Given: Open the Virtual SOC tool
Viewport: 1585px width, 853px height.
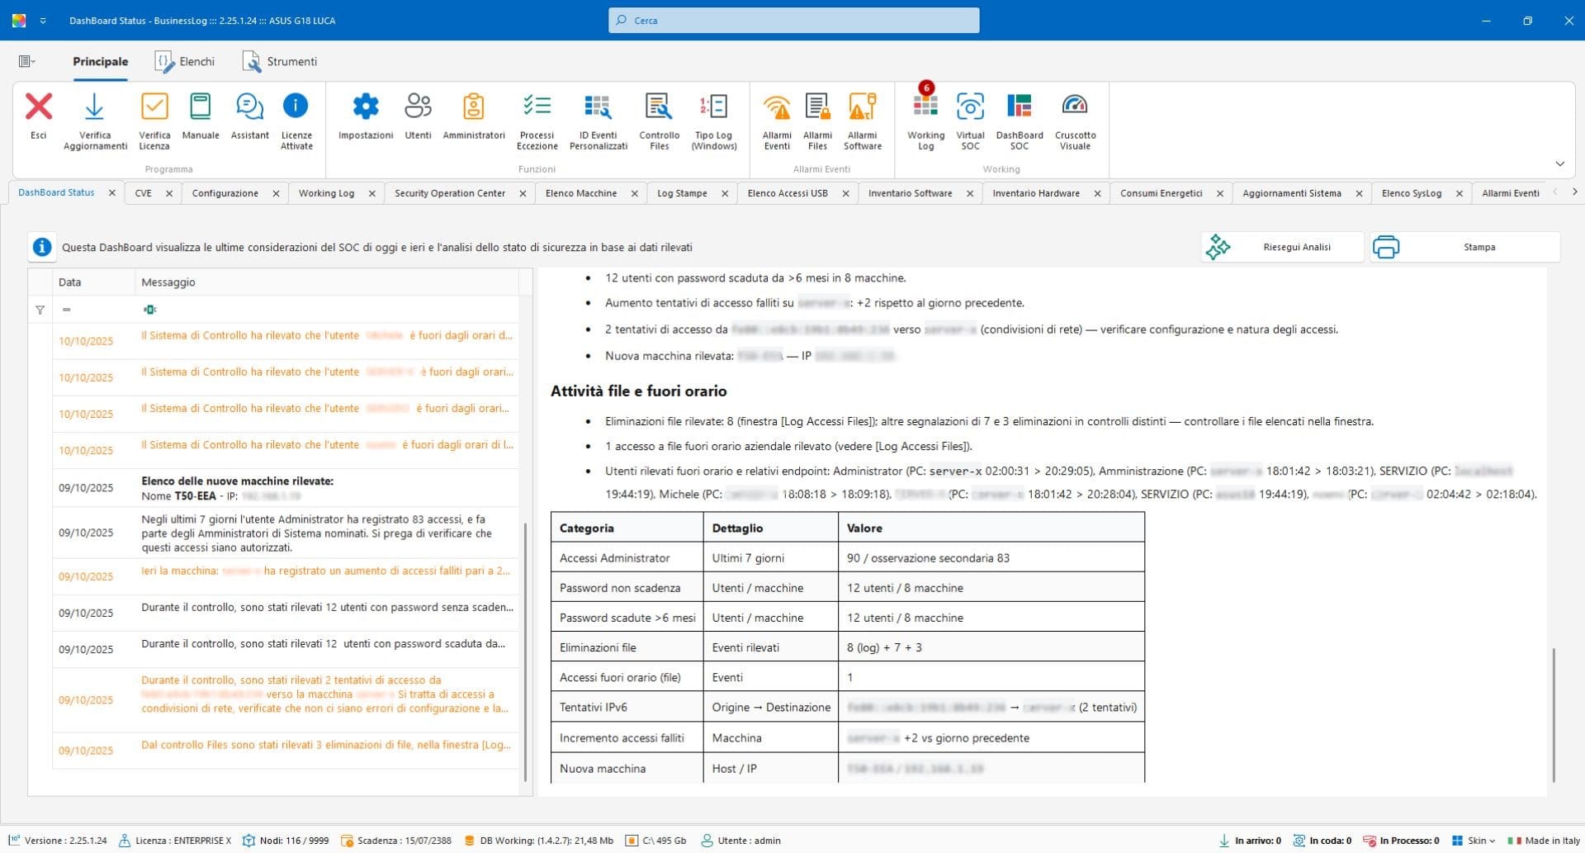Looking at the screenshot, I should pyautogui.click(x=970, y=120).
